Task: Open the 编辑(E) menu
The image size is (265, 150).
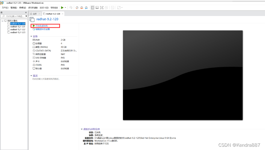Action: point(14,8)
